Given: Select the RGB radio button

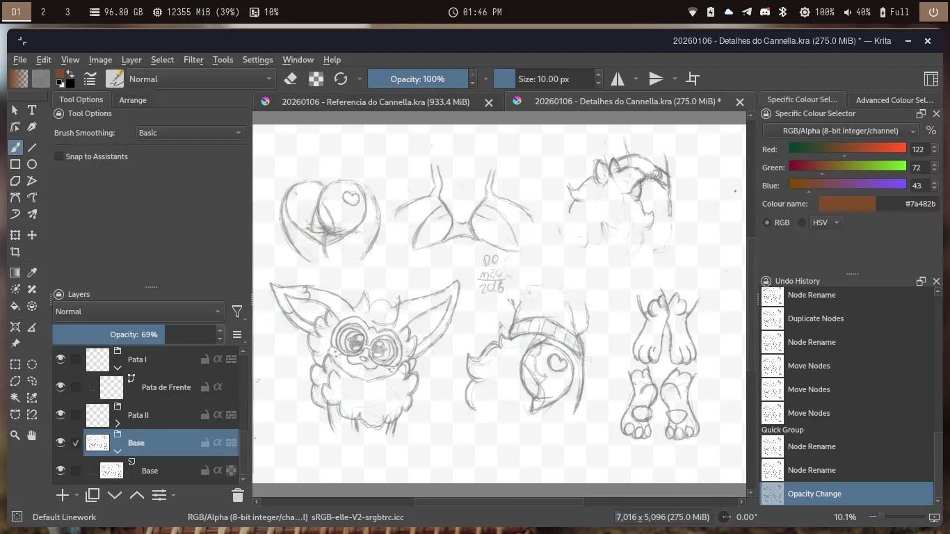Looking at the screenshot, I should (x=767, y=222).
